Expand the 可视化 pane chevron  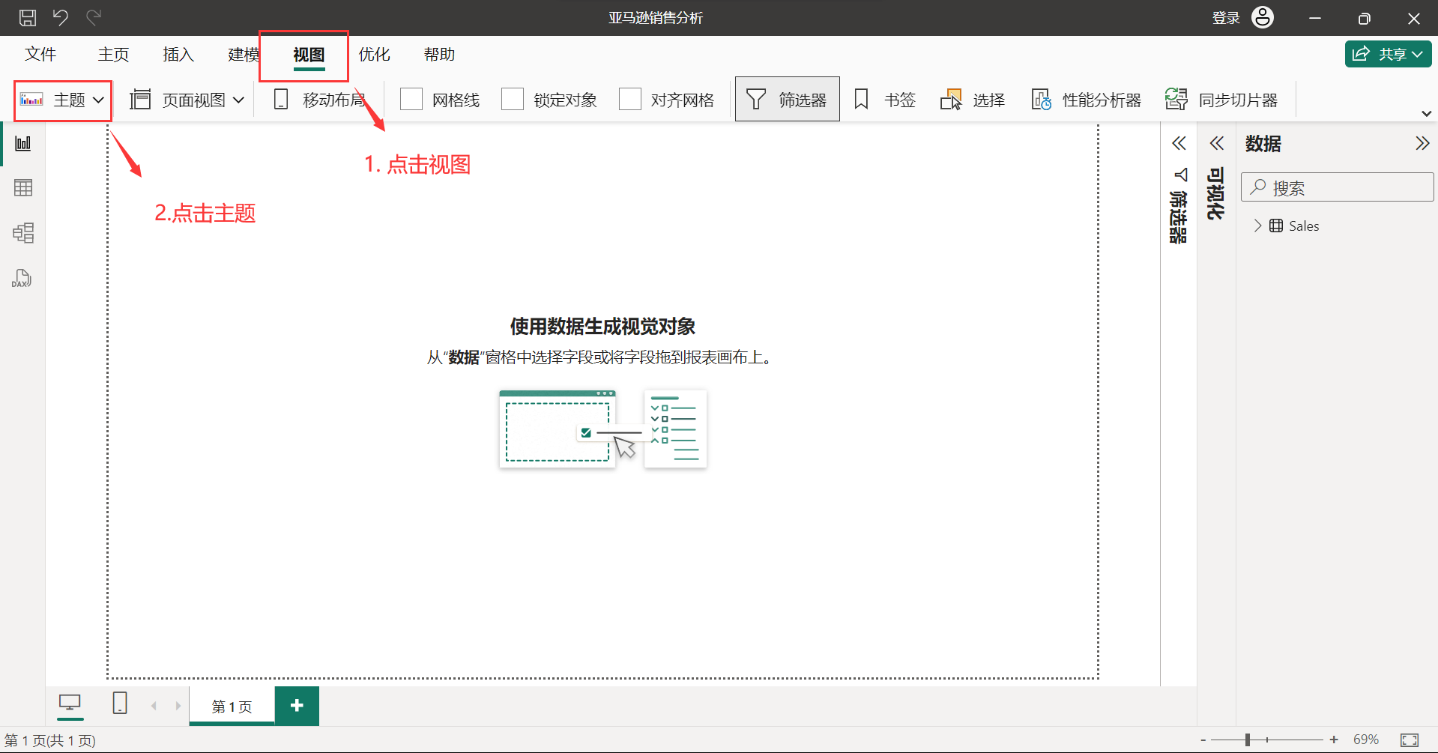click(x=1216, y=143)
